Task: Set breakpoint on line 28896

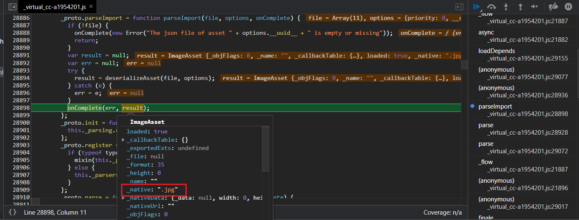Action: click(x=21, y=93)
